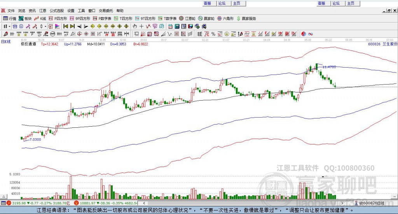The image size is (398, 214).
Task: Open the 9T四方形 tool
Action: pos(145,19)
